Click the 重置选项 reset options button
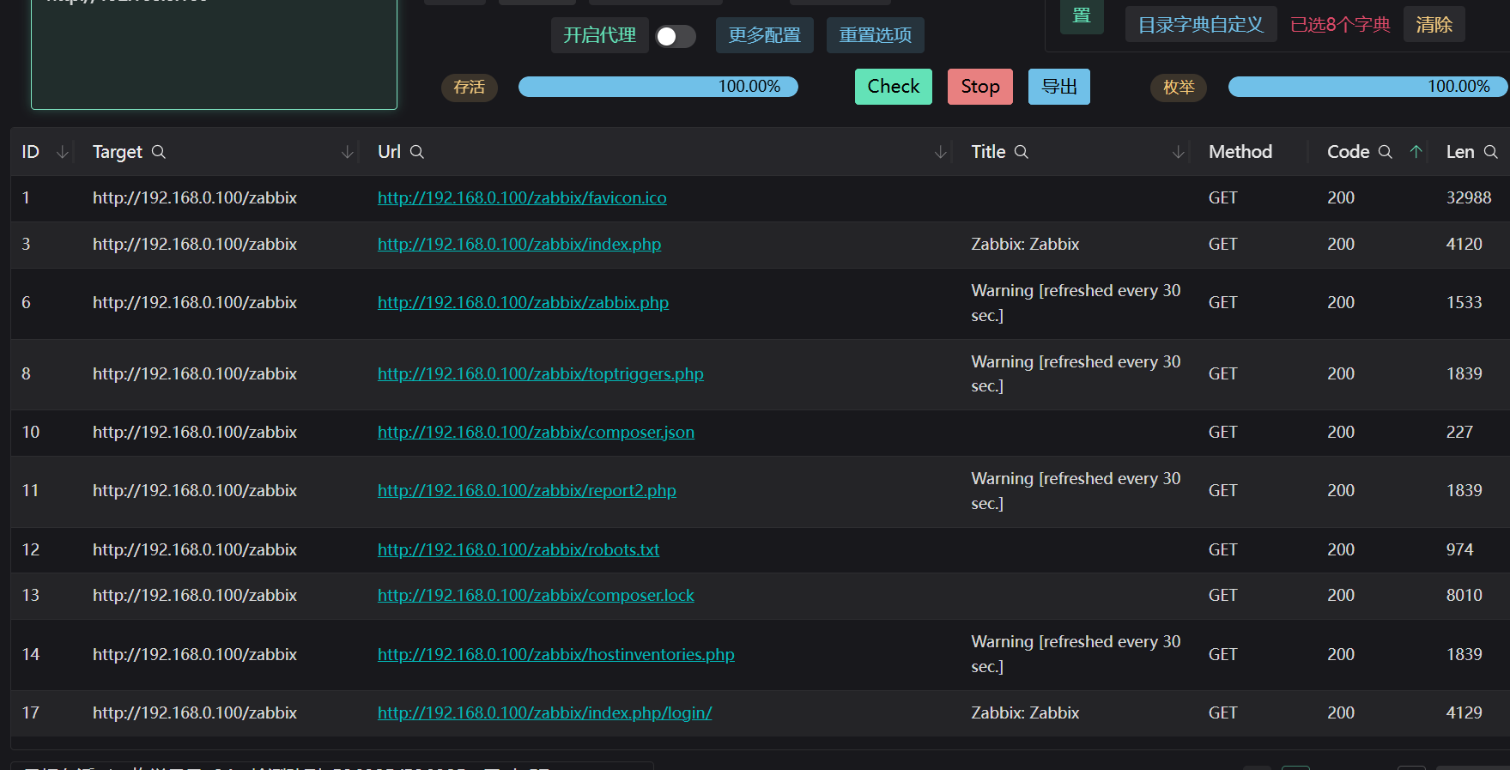The height and width of the screenshot is (770, 1510). point(876,35)
